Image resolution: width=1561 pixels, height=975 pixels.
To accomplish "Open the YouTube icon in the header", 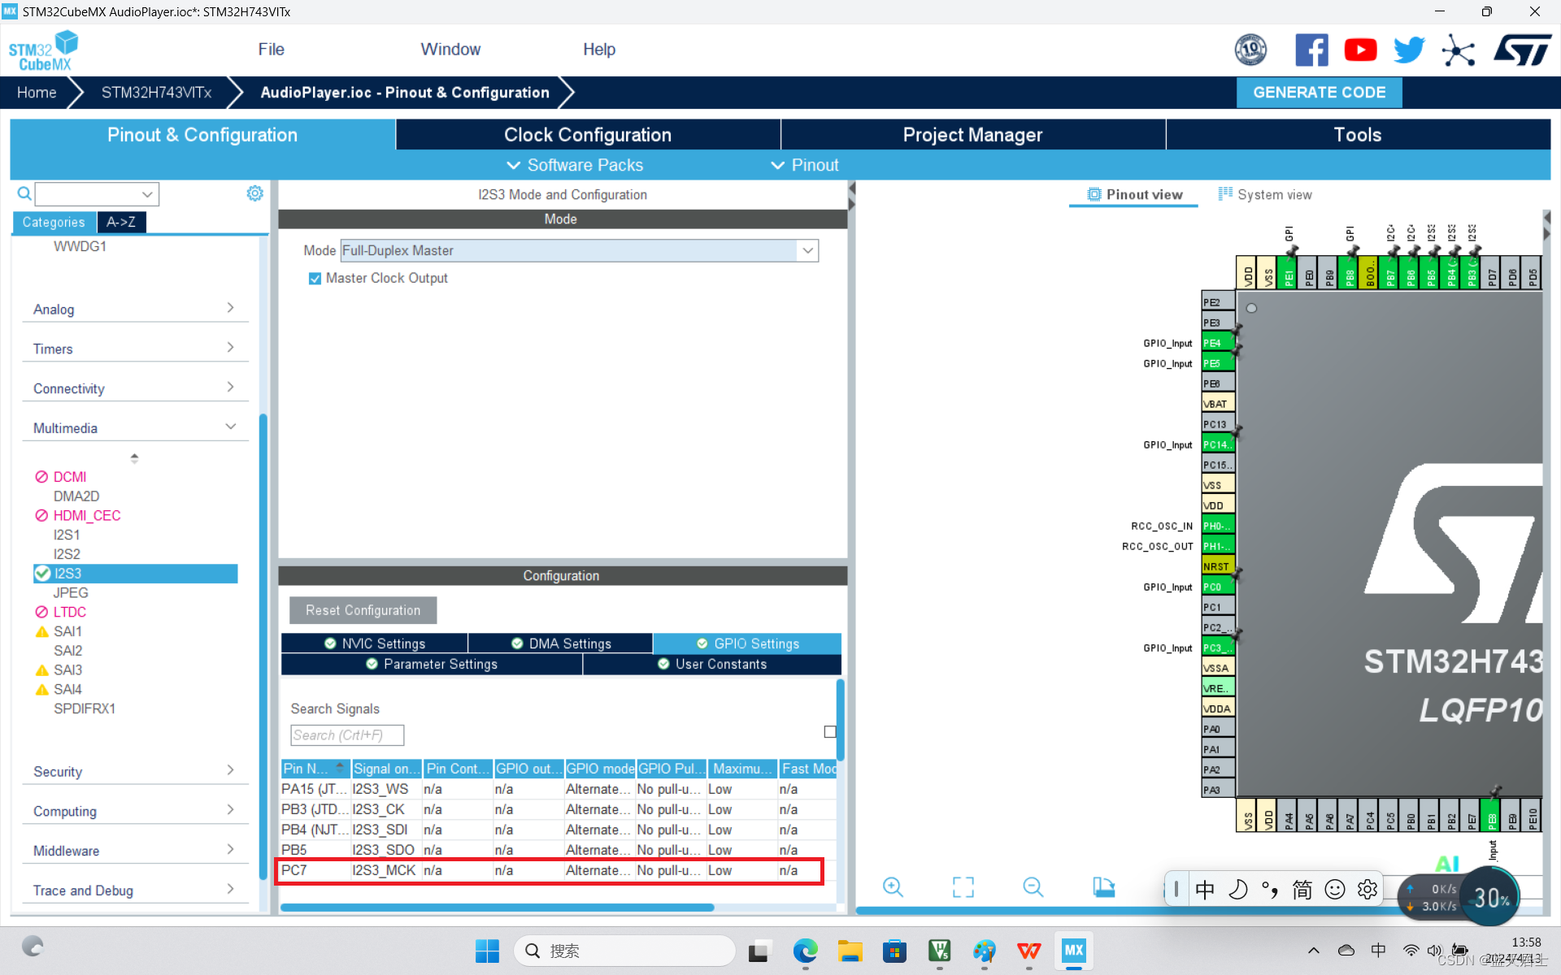I will click(x=1359, y=50).
